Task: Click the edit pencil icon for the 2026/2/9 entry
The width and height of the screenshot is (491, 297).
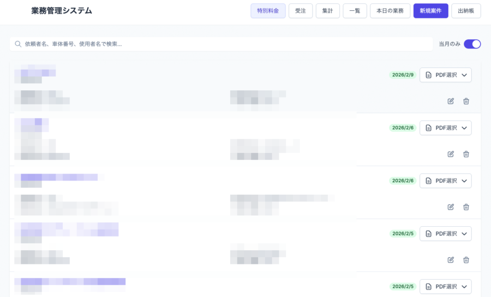Action: click(451, 101)
